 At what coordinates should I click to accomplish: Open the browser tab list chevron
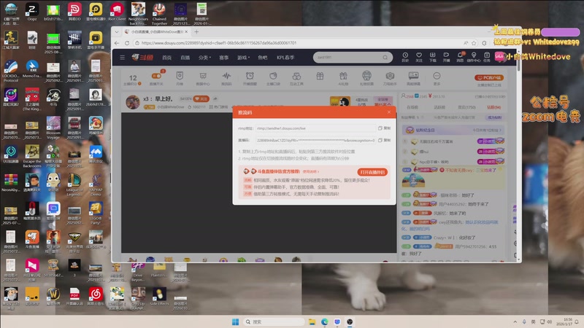point(117,31)
